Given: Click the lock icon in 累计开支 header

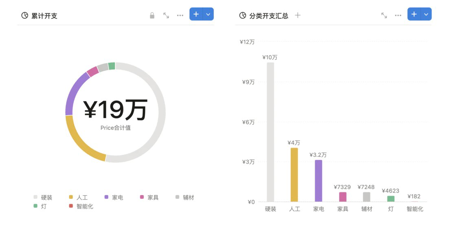Looking at the screenshot, I should 152,15.
